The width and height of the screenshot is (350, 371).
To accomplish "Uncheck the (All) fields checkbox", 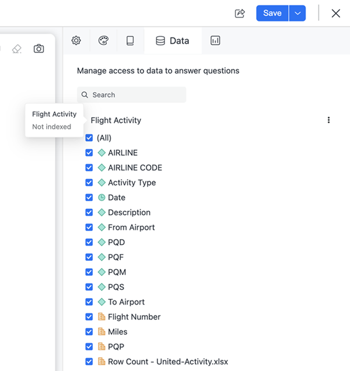I will (89, 138).
